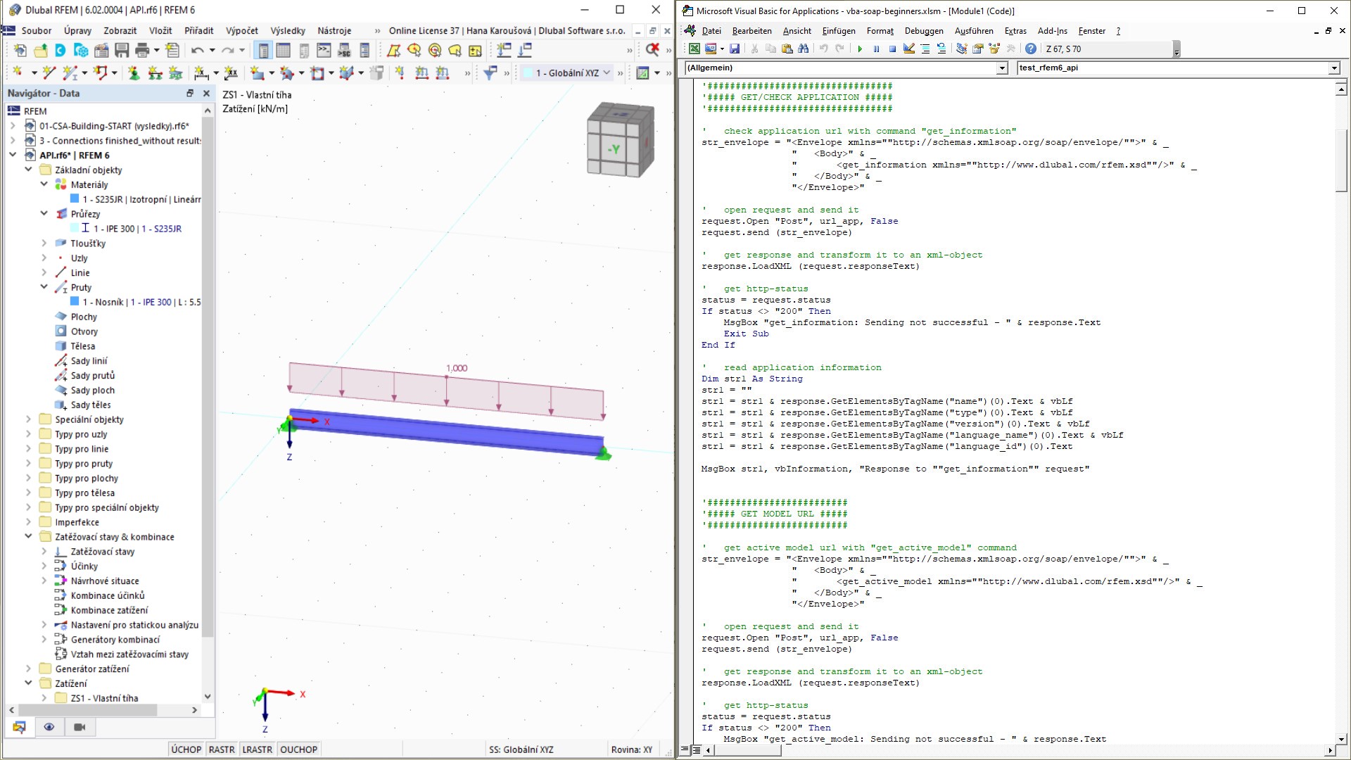Click the View Microsoft Excel icon
Screen dimensions: 1351x760
point(694,49)
